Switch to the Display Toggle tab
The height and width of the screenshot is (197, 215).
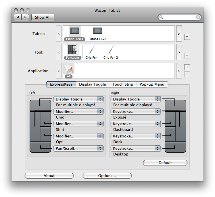pyautogui.click(x=93, y=84)
